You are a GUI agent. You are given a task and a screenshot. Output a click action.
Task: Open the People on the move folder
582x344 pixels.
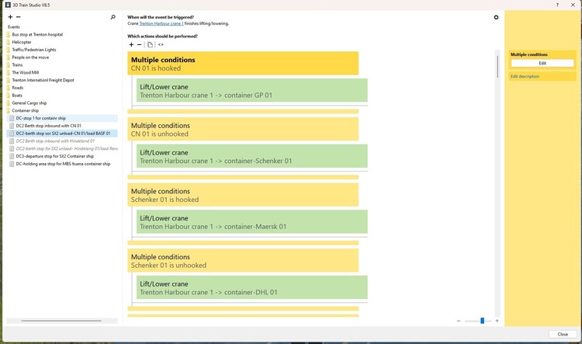pyautogui.click(x=30, y=57)
